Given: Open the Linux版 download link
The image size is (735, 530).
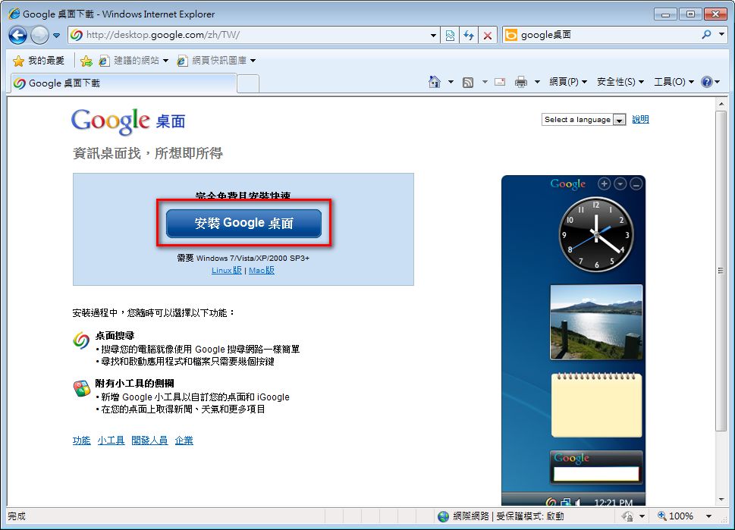Looking at the screenshot, I should point(226,271).
